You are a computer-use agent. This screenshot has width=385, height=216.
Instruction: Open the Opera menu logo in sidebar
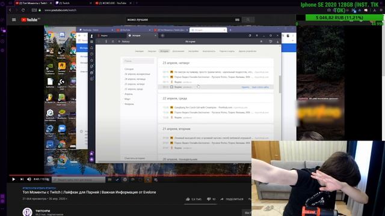(3, 4)
